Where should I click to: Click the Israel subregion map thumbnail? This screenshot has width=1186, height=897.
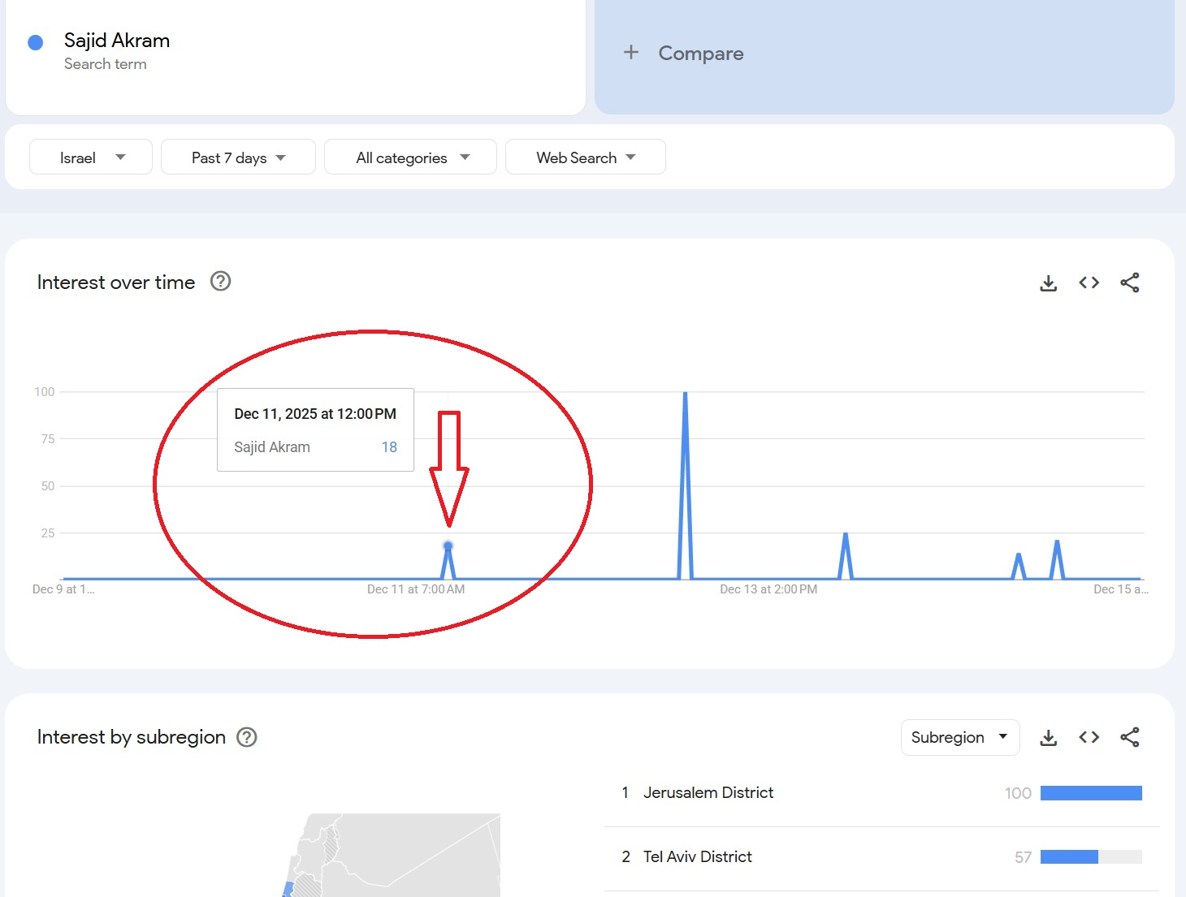(391, 856)
